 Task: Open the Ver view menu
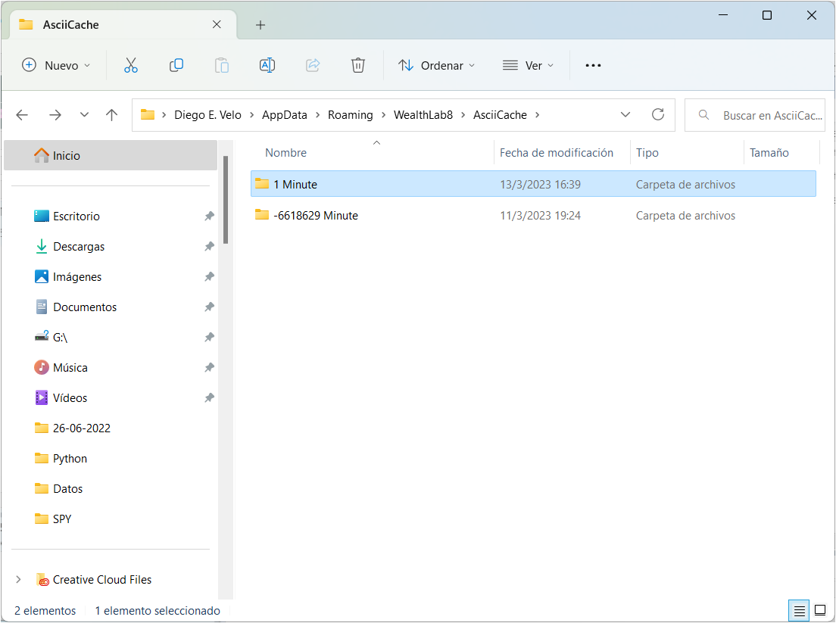click(529, 65)
